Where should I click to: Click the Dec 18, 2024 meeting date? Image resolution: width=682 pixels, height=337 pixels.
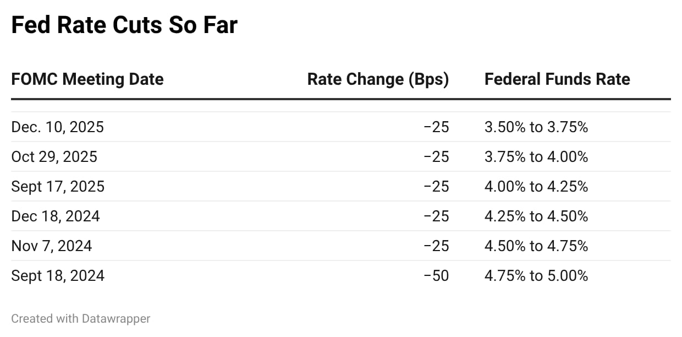pyautogui.click(x=56, y=216)
